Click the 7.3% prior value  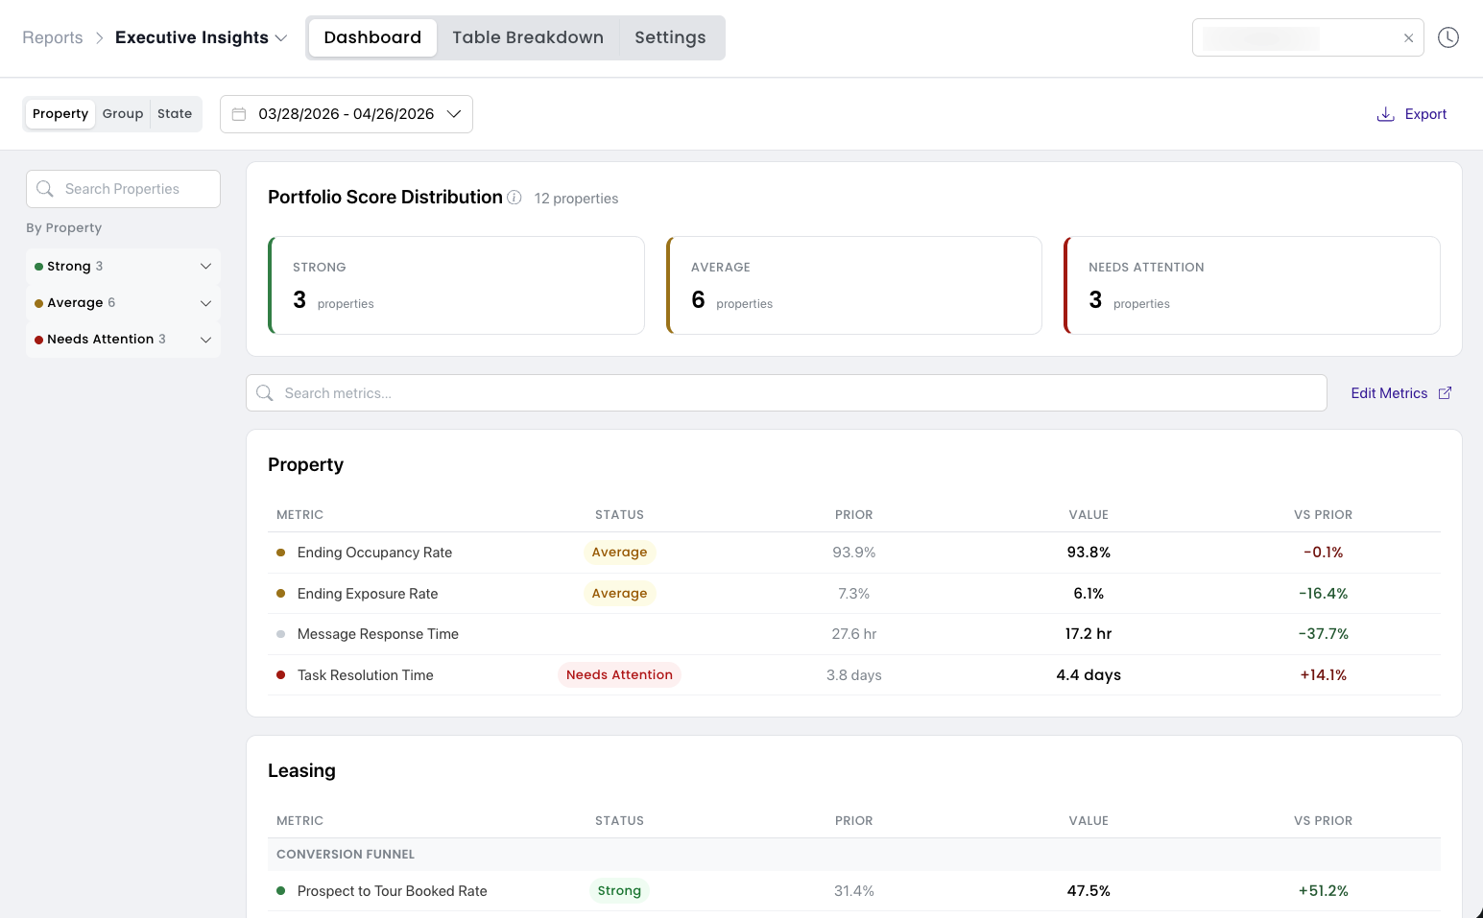pyautogui.click(x=854, y=594)
